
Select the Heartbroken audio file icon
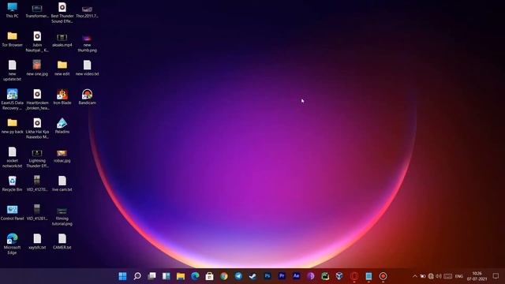(37, 99)
